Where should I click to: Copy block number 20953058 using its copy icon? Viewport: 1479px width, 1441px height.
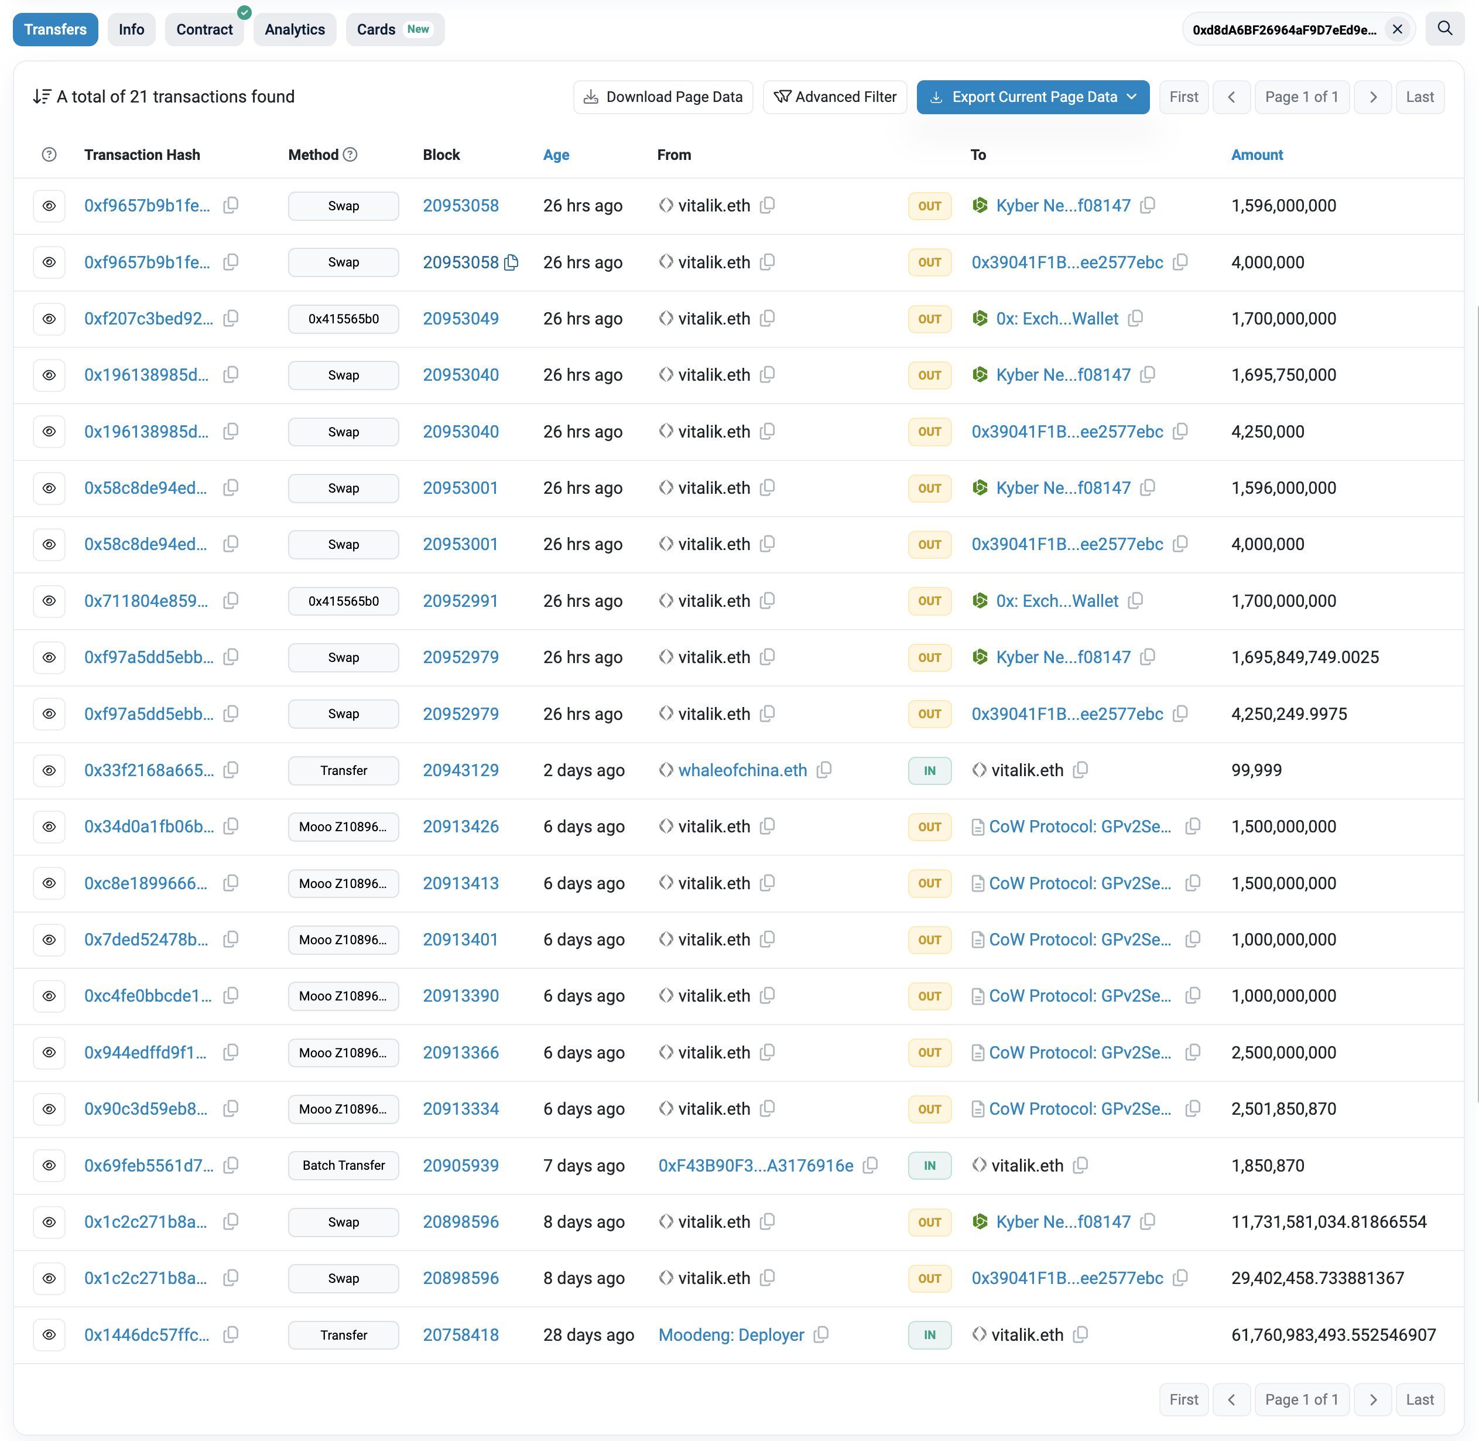point(511,262)
